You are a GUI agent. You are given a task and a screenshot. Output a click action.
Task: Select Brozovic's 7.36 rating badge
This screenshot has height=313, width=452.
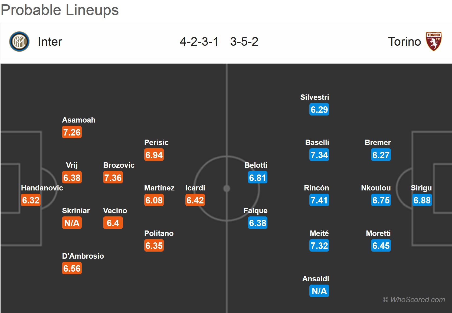113,178
